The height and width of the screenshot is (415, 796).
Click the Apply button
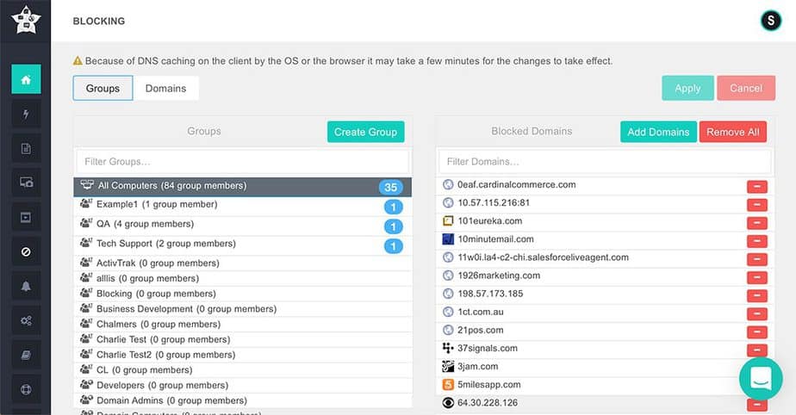[687, 88]
